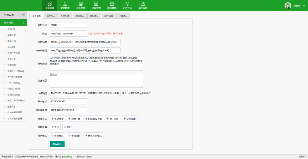The width and height of the screenshot is (308, 159).
Task: Click 商品分组 in the left sidebar
Action: 12,41
